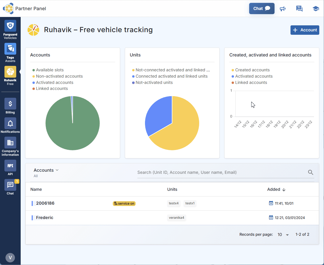Click the announcements megaphone icon
The width and height of the screenshot is (324, 265).
click(283, 9)
